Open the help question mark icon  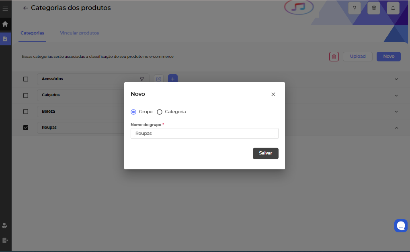pos(354,8)
